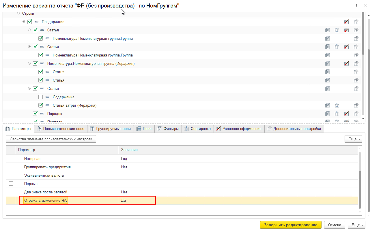Screen dimensions: 370x232
Task: Select Интервал parameter row
Action: pos(182,159)
